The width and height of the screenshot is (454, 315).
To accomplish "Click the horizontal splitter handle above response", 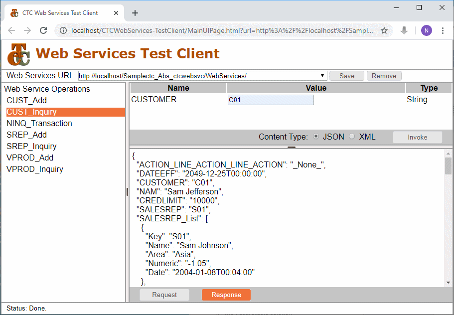I will pos(292,148).
